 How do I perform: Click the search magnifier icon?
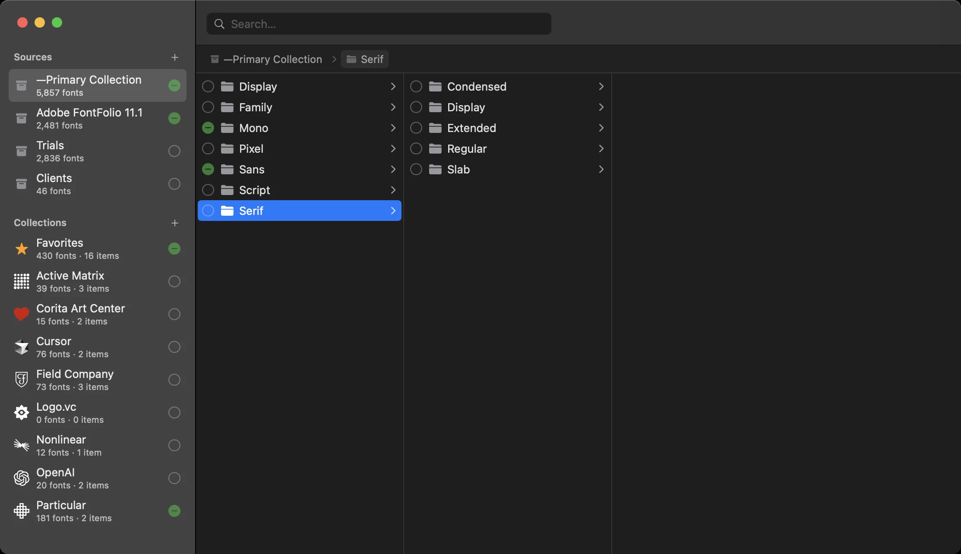[x=219, y=24]
